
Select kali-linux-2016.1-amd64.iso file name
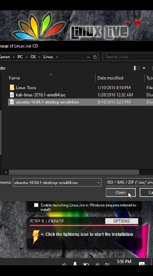click(40, 95)
